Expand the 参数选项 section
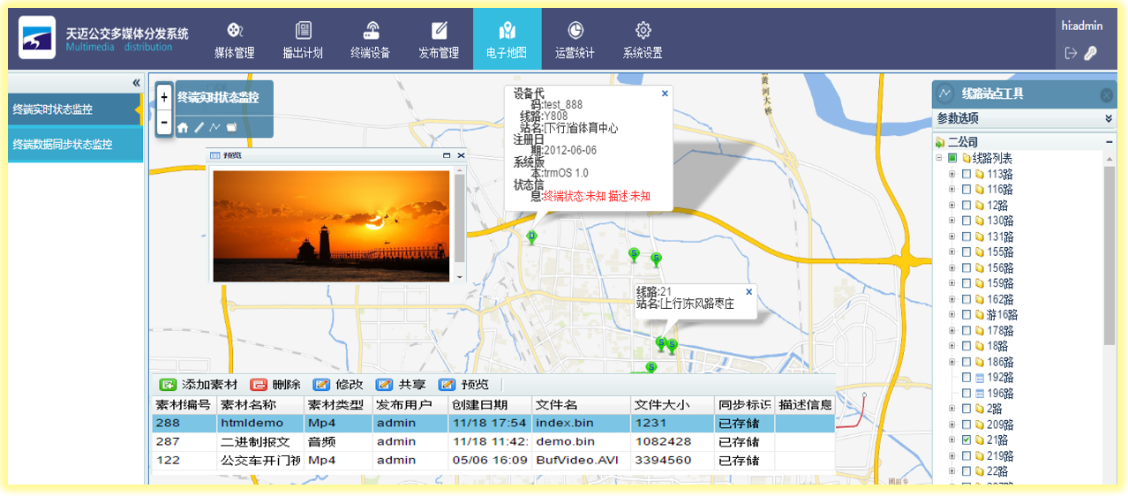1128x496 pixels. coord(1109,118)
